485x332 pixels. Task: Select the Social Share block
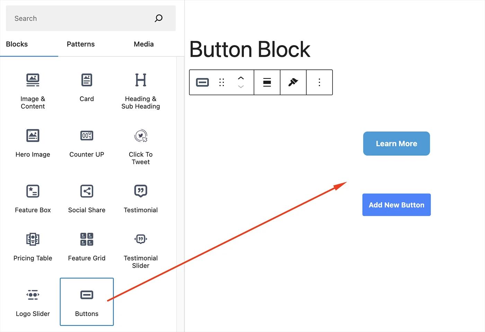pos(87,198)
